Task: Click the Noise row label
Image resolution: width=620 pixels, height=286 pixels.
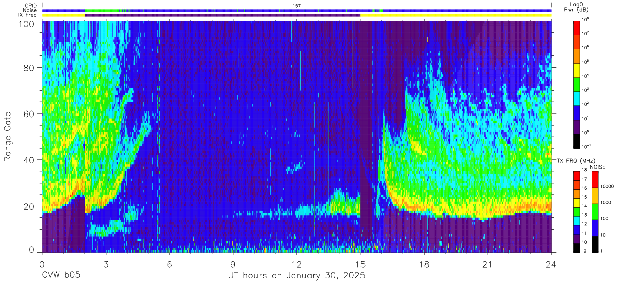Action: tap(30, 10)
